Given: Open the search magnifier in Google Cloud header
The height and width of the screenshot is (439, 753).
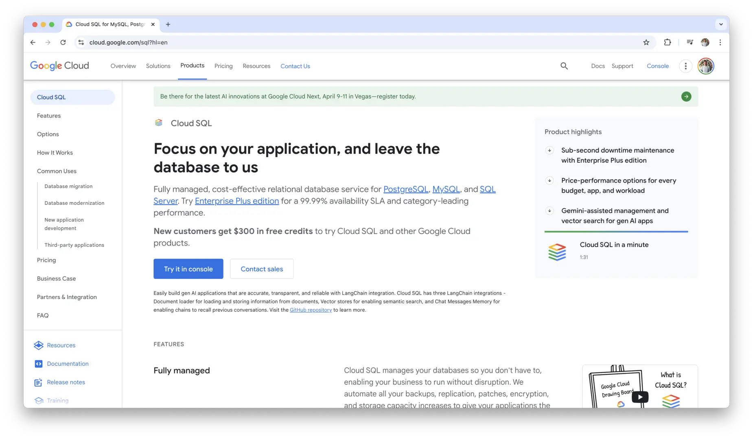Looking at the screenshot, I should [564, 66].
